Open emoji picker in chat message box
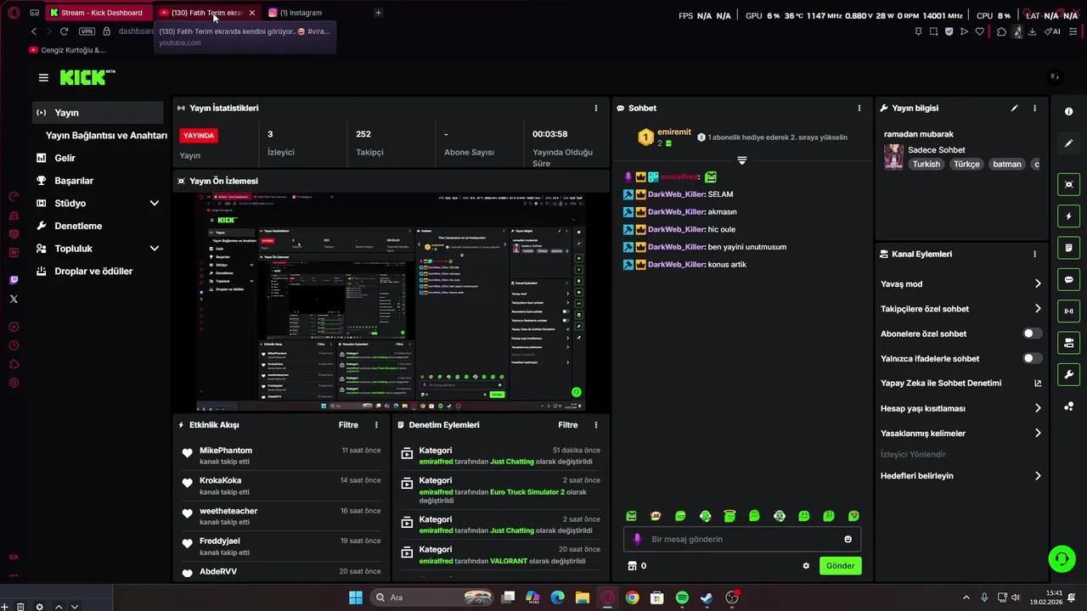This screenshot has width=1087, height=611. [x=848, y=539]
